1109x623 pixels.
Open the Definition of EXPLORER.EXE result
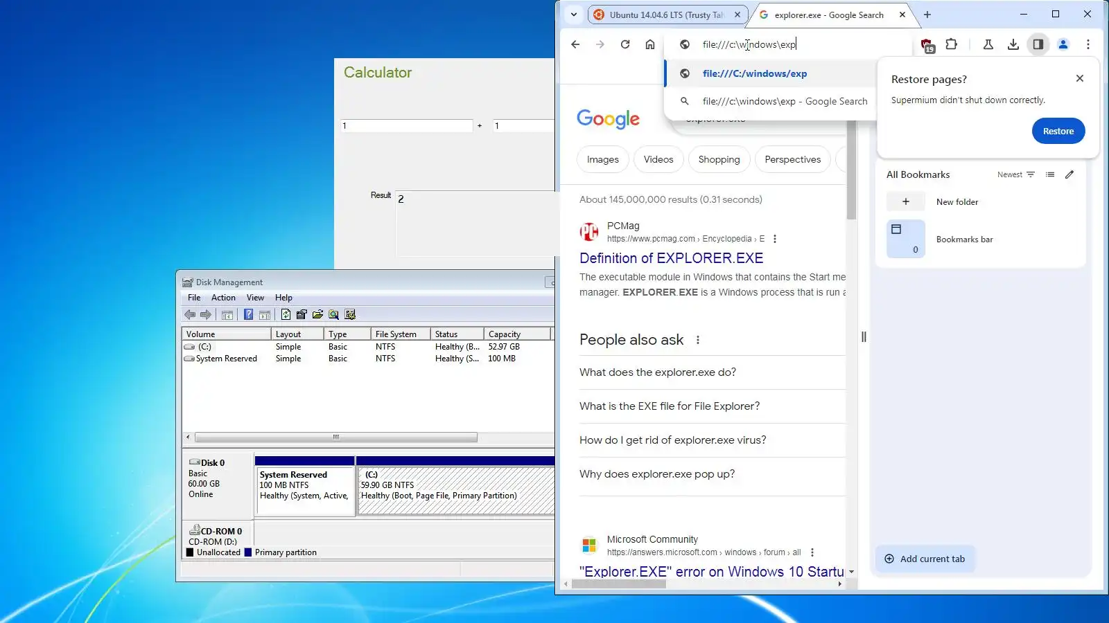[x=671, y=258]
